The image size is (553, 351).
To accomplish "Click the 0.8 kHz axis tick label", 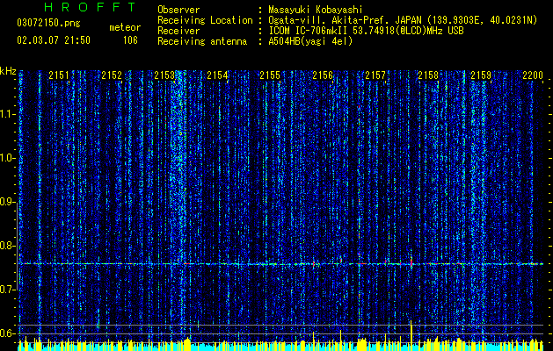I will [7, 246].
